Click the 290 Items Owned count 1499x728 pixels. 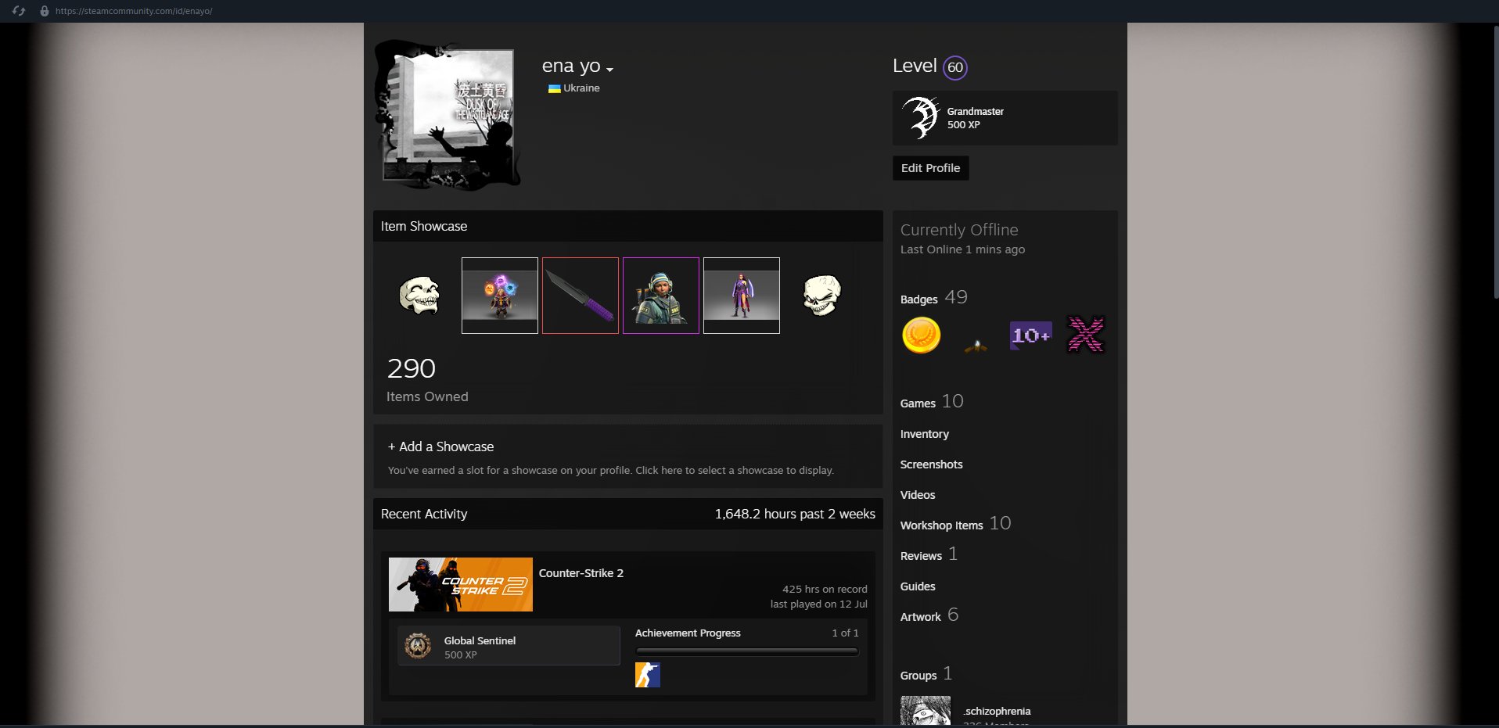pyautogui.click(x=427, y=379)
